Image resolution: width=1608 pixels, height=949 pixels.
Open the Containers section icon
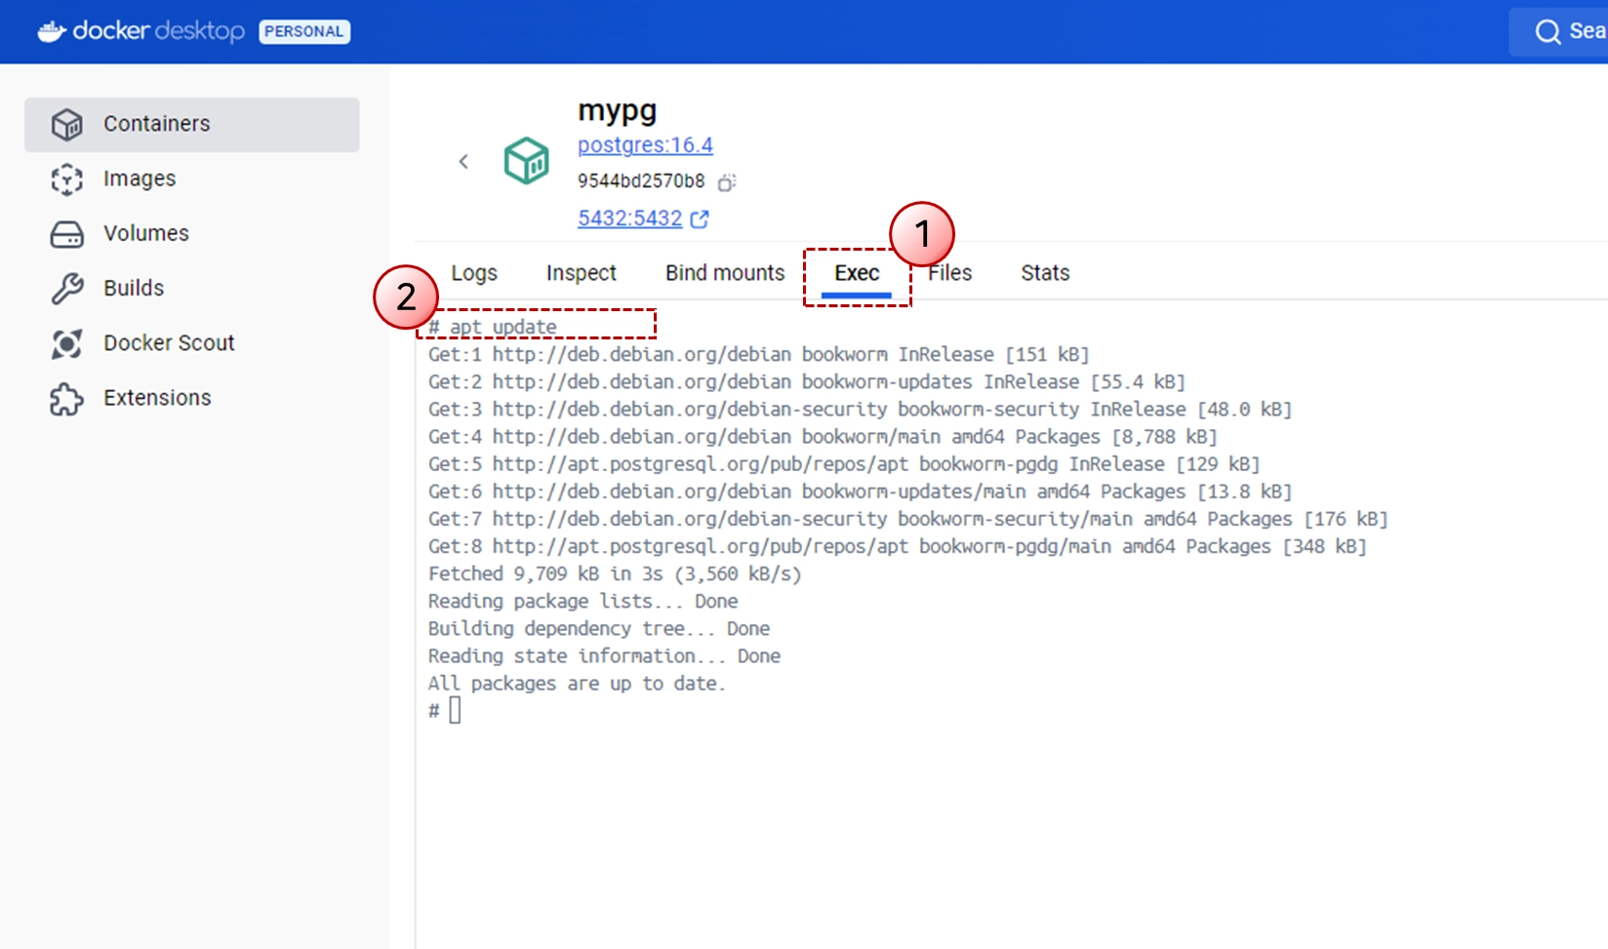67,124
